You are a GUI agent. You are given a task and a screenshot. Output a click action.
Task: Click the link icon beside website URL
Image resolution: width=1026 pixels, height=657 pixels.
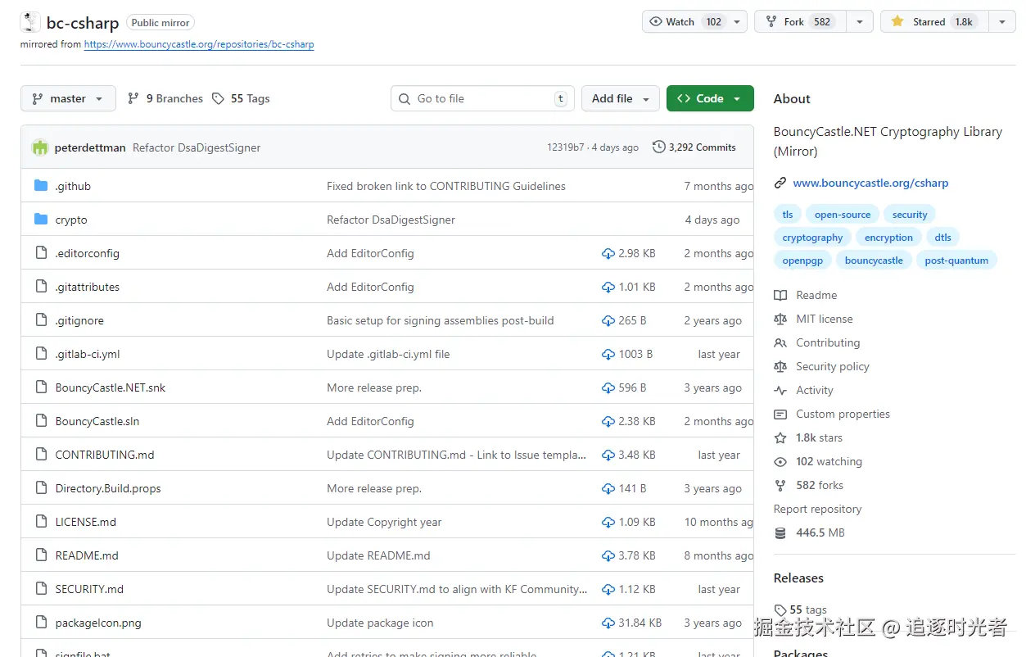coord(780,183)
